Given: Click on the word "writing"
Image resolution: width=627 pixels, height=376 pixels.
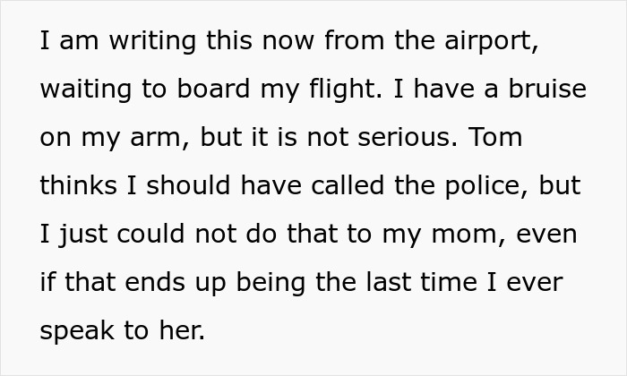Looking at the screenshot, I should [153, 41].
